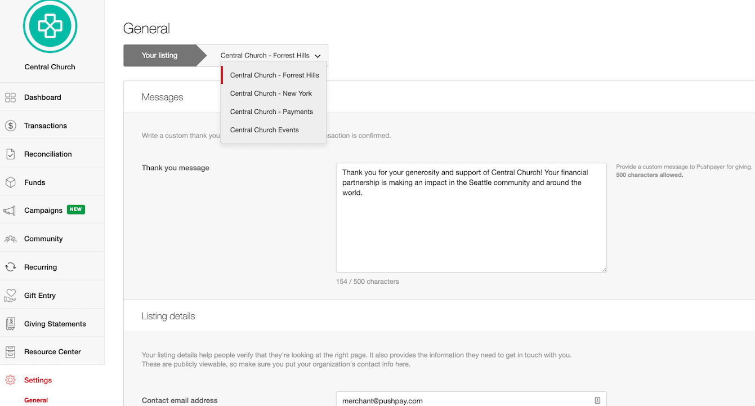Click the Funds box icon

coord(10,181)
